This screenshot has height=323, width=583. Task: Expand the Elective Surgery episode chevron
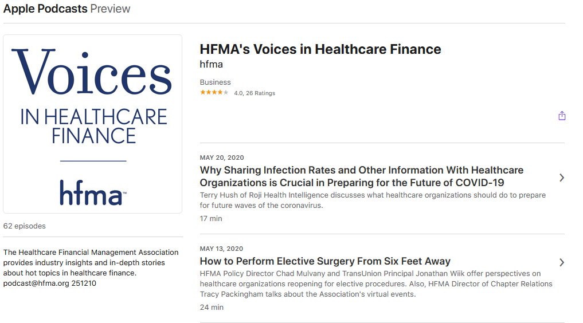coord(562,262)
